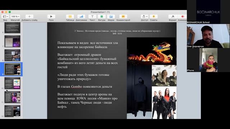Click text 'Люди ради этих бумажек готовы'

(x=83, y=75)
